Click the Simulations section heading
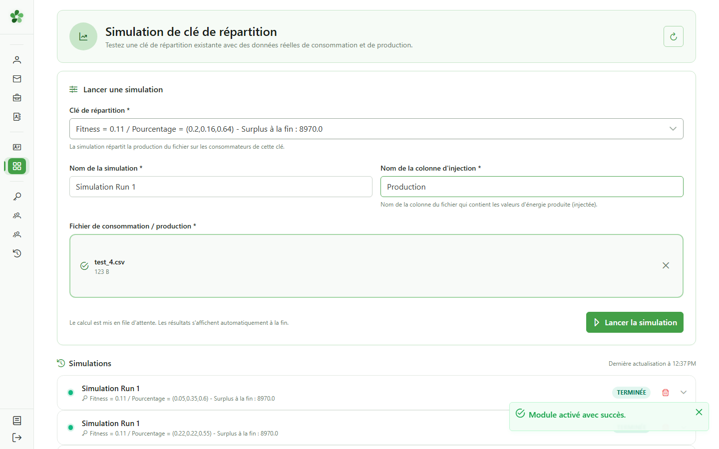 (90, 363)
